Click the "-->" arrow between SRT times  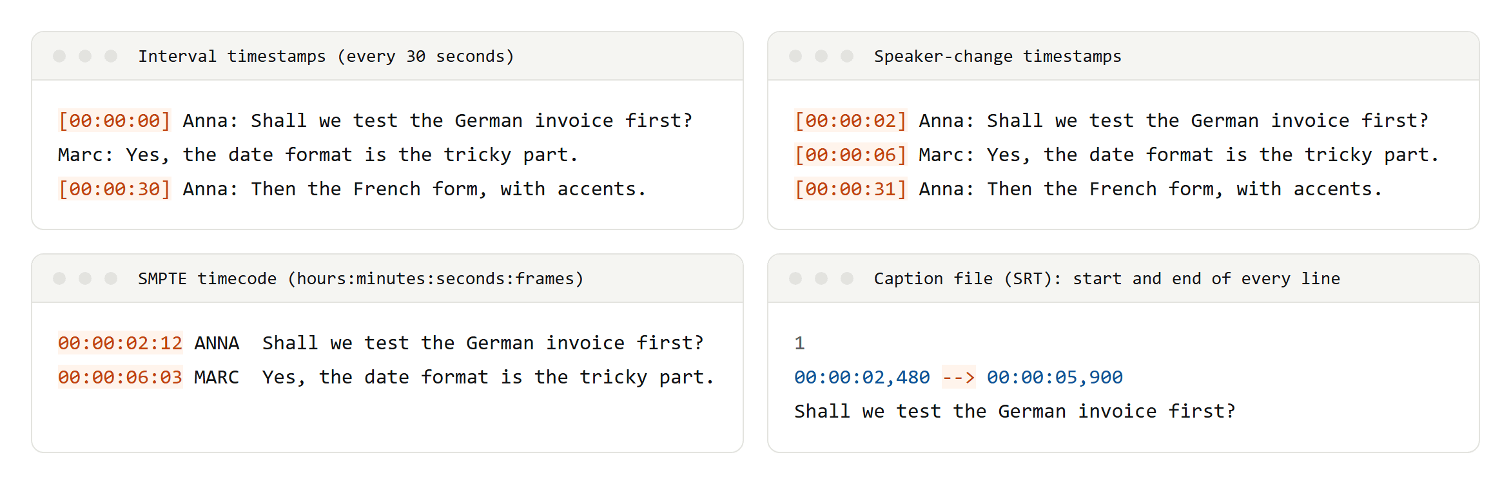[x=959, y=378]
